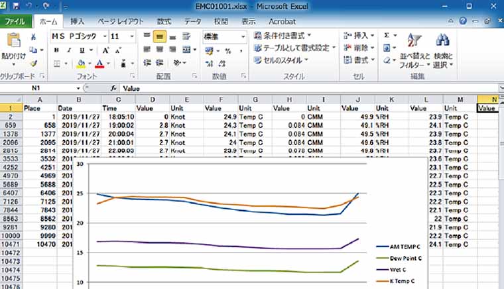Select top vertical alignment icon
The image size is (504, 289).
pos(147,36)
